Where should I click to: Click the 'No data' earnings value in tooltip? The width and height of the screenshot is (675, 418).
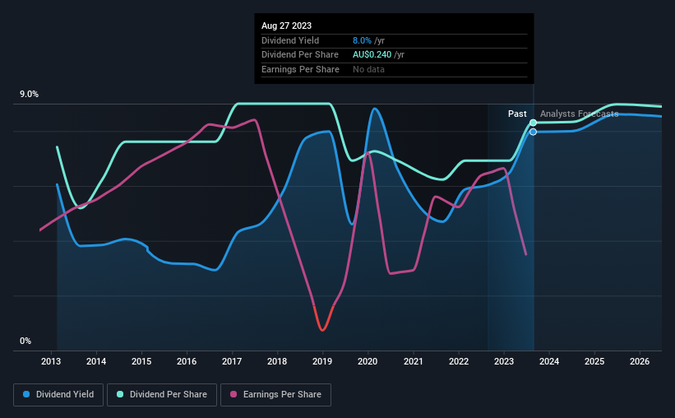point(368,69)
